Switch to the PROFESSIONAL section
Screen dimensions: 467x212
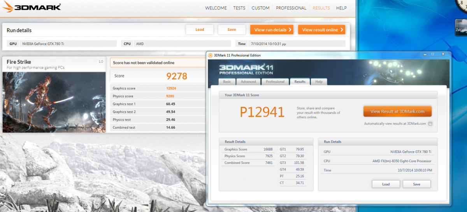click(x=291, y=8)
